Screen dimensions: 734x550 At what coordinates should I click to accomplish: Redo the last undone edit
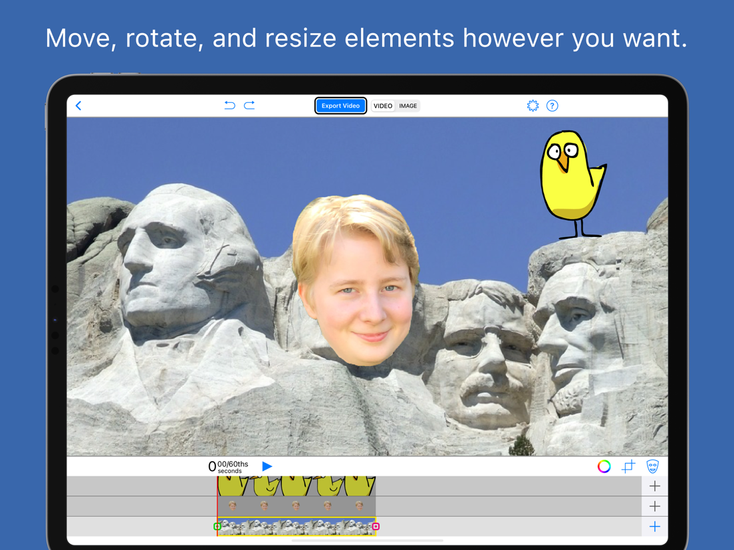pos(249,105)
